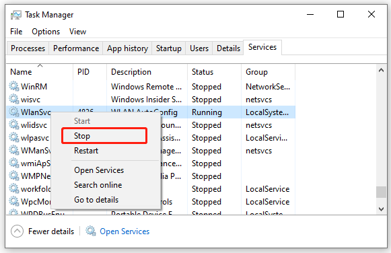Click the Running status of WlanSvc
The height and width of the screenshot is (253, 391).
[207, 112]
